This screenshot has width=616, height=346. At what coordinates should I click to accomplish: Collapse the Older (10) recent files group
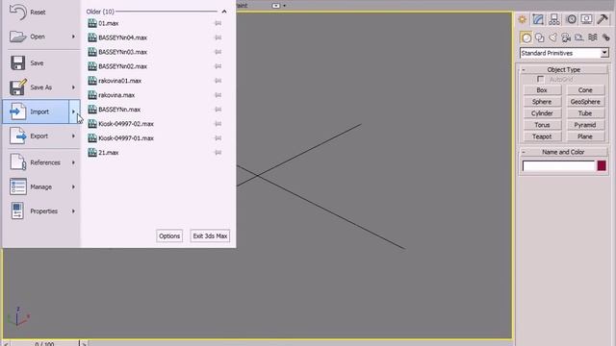[x=224, y=12]
